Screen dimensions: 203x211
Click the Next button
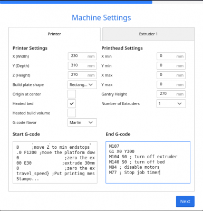click(185, 202)
